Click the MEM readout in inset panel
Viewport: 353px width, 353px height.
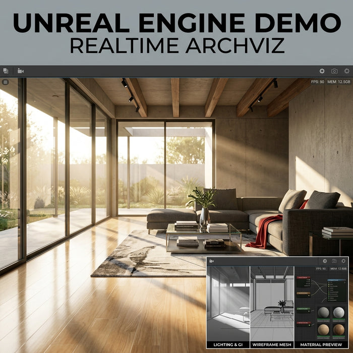[338, 269]
